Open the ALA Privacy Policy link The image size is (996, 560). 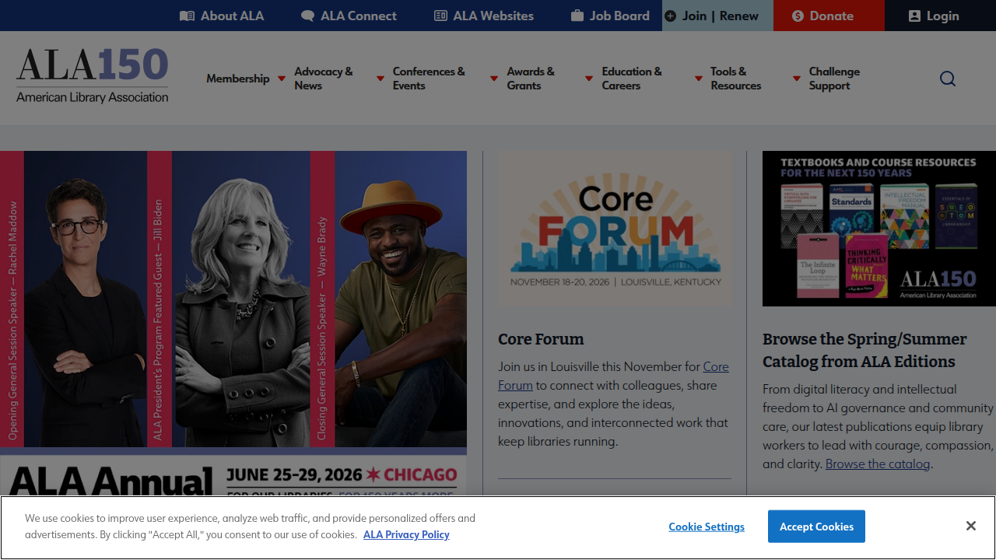tap(406, 534)
